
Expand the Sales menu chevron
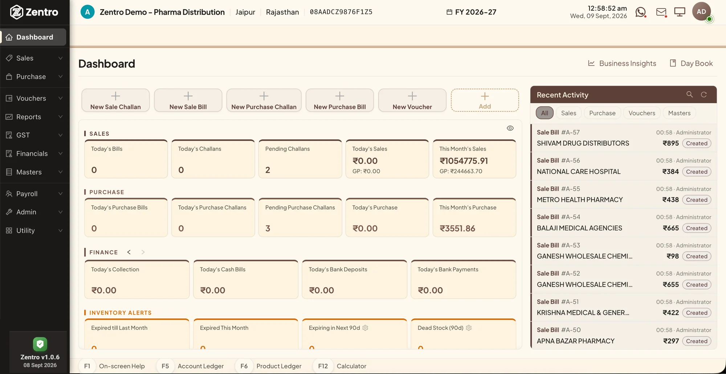coord(61,58)
